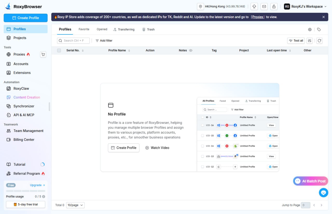
Task: Open the Billing Center
Action: pyautogui.click(x=25, y=139)
